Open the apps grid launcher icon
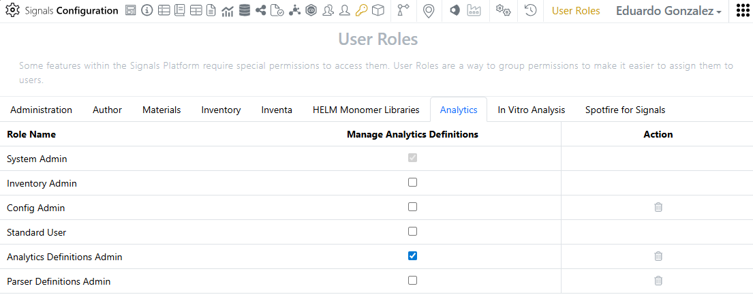This screenshot has height=299, width=753. 743,11
